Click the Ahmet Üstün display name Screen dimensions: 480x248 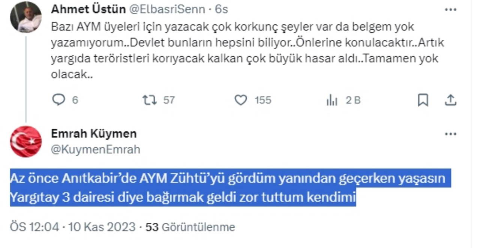pos(88,9)
